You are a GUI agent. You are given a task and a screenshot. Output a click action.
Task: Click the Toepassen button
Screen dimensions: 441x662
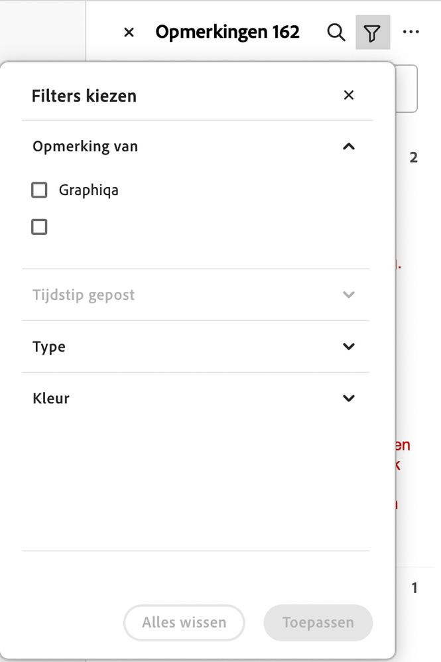[318, 623]
